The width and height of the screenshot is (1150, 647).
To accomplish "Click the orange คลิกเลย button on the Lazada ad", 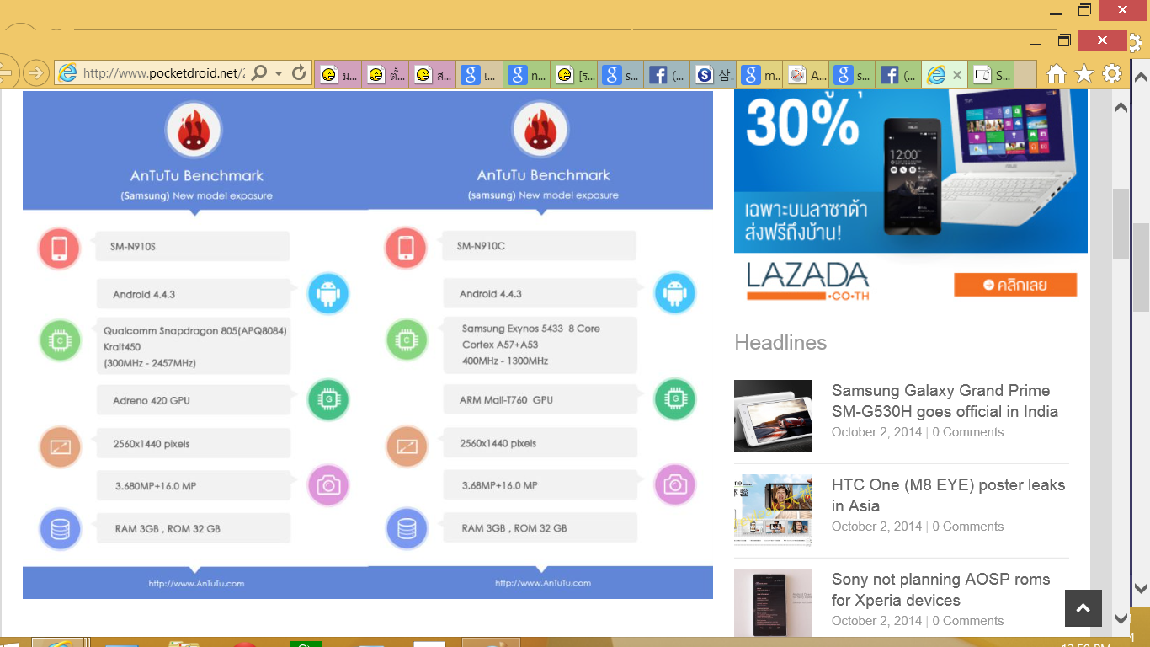I will tap(1015, 285).
